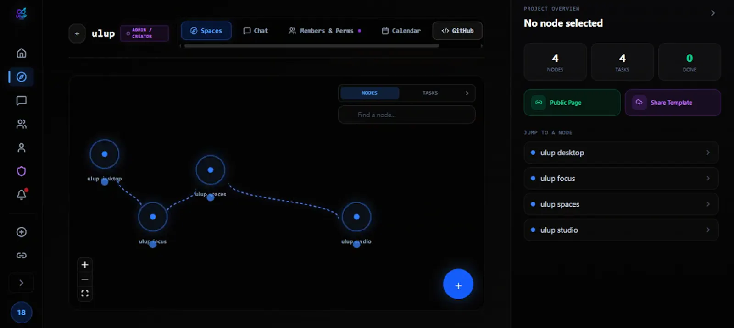Open notifications bell in sidebar
The height and width of the screenshot is (328, 734).
(x=21, y=195)
